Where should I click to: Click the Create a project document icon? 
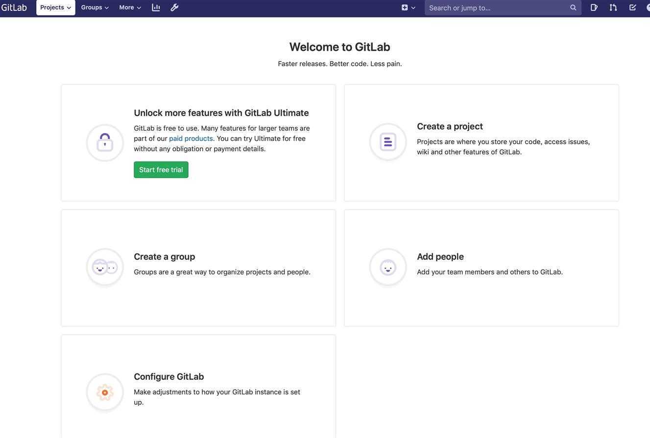(388, 142)
